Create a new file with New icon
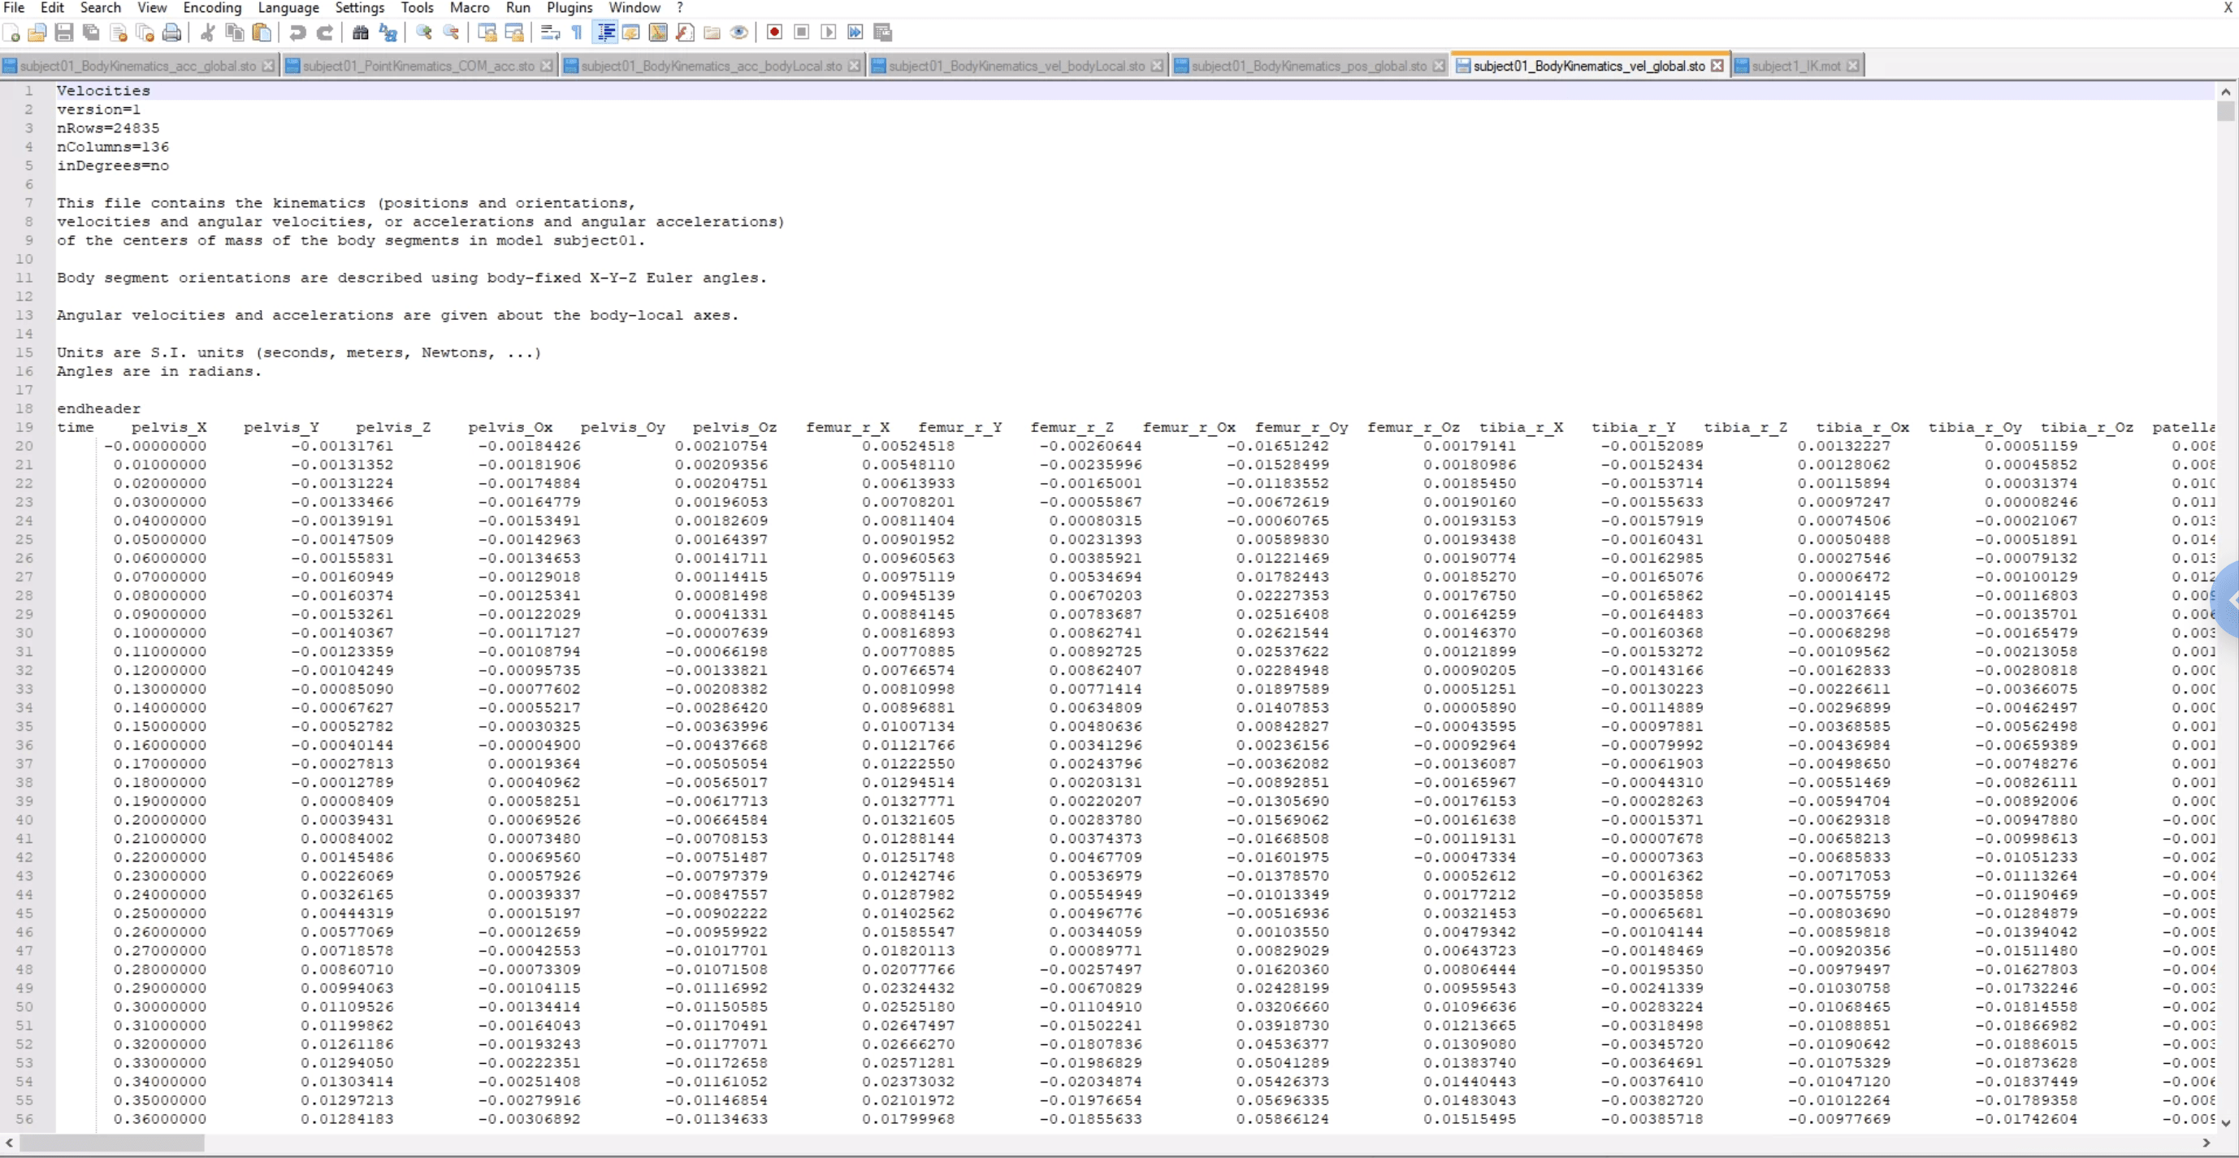This screenshot has height=1158, width=2239. tap(11, 33)
